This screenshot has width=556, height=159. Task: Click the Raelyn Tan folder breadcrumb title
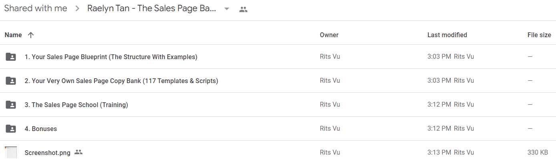152,9
